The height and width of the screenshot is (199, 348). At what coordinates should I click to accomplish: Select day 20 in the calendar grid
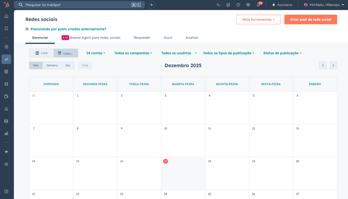(315, 173)
